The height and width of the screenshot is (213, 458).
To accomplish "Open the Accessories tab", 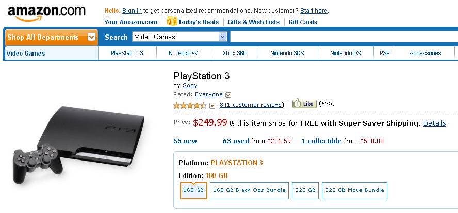I will click(425, 53).
